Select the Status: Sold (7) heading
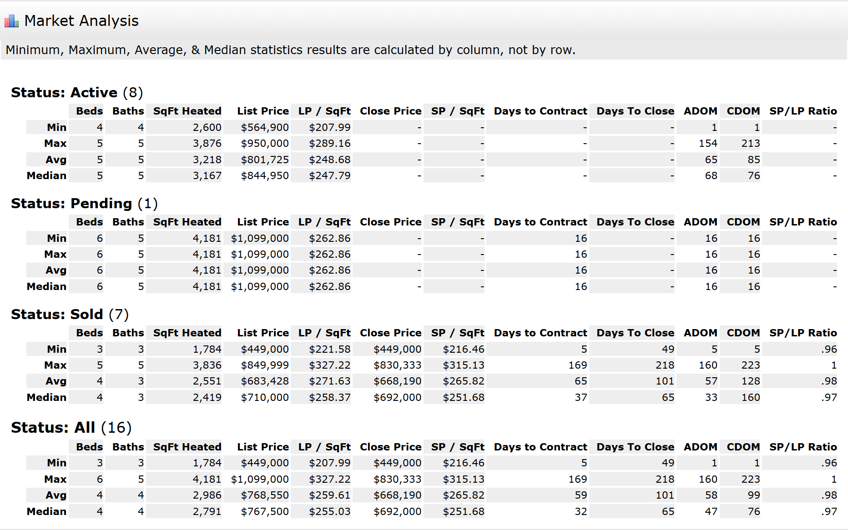Viewport: 848px width, 530px height. coord(70,314)
